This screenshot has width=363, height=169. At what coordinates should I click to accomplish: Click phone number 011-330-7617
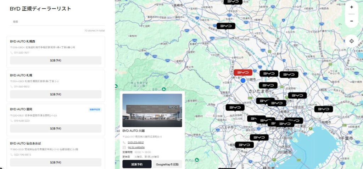pyautogui.click(x=22, y=53)
